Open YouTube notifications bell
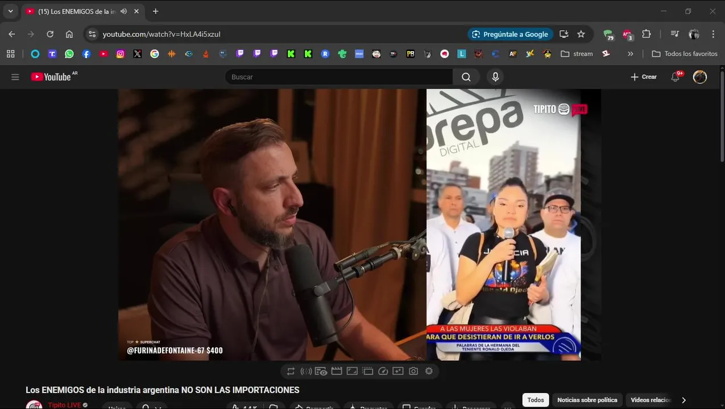The height and width of the screenshot is (409, 725). [x=676, y=77]
